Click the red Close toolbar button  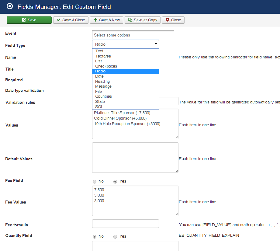[173, 20]
